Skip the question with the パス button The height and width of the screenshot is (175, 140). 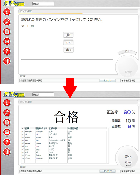point(127,52)
